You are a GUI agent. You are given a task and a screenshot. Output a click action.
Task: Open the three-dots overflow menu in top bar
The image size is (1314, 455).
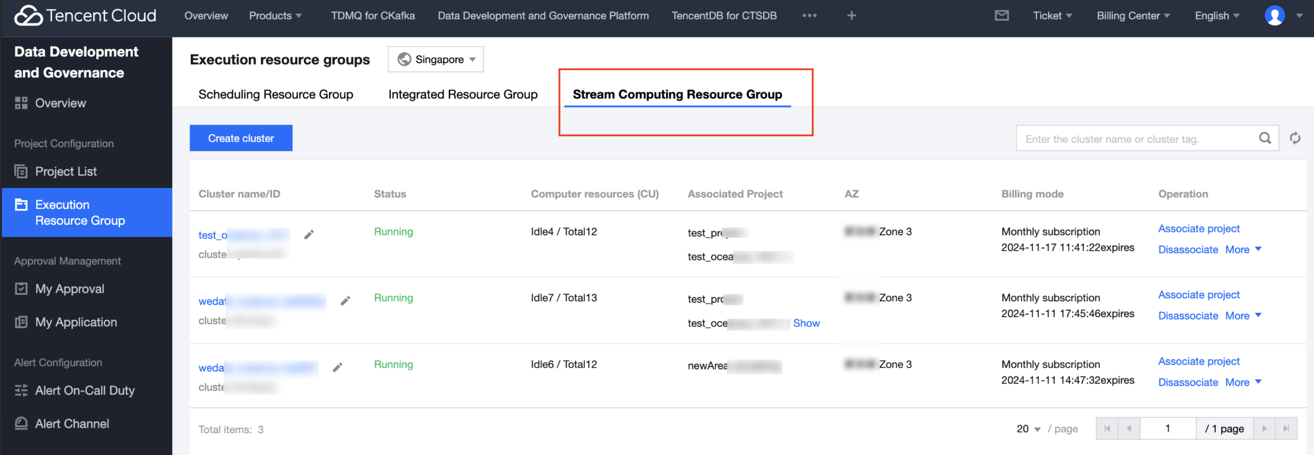pos(809,16)
